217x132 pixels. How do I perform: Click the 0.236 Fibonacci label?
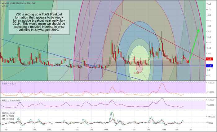(x=136, y=73)
